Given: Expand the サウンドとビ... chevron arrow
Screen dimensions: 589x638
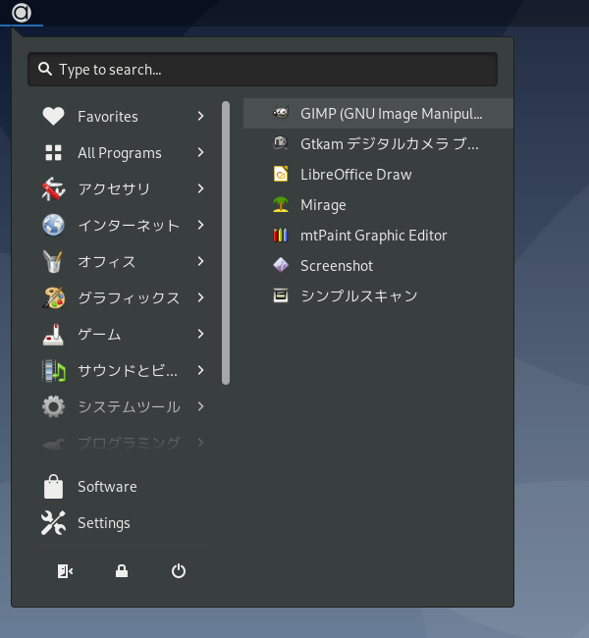Looking at the screenshot, I should coord(200,370).
